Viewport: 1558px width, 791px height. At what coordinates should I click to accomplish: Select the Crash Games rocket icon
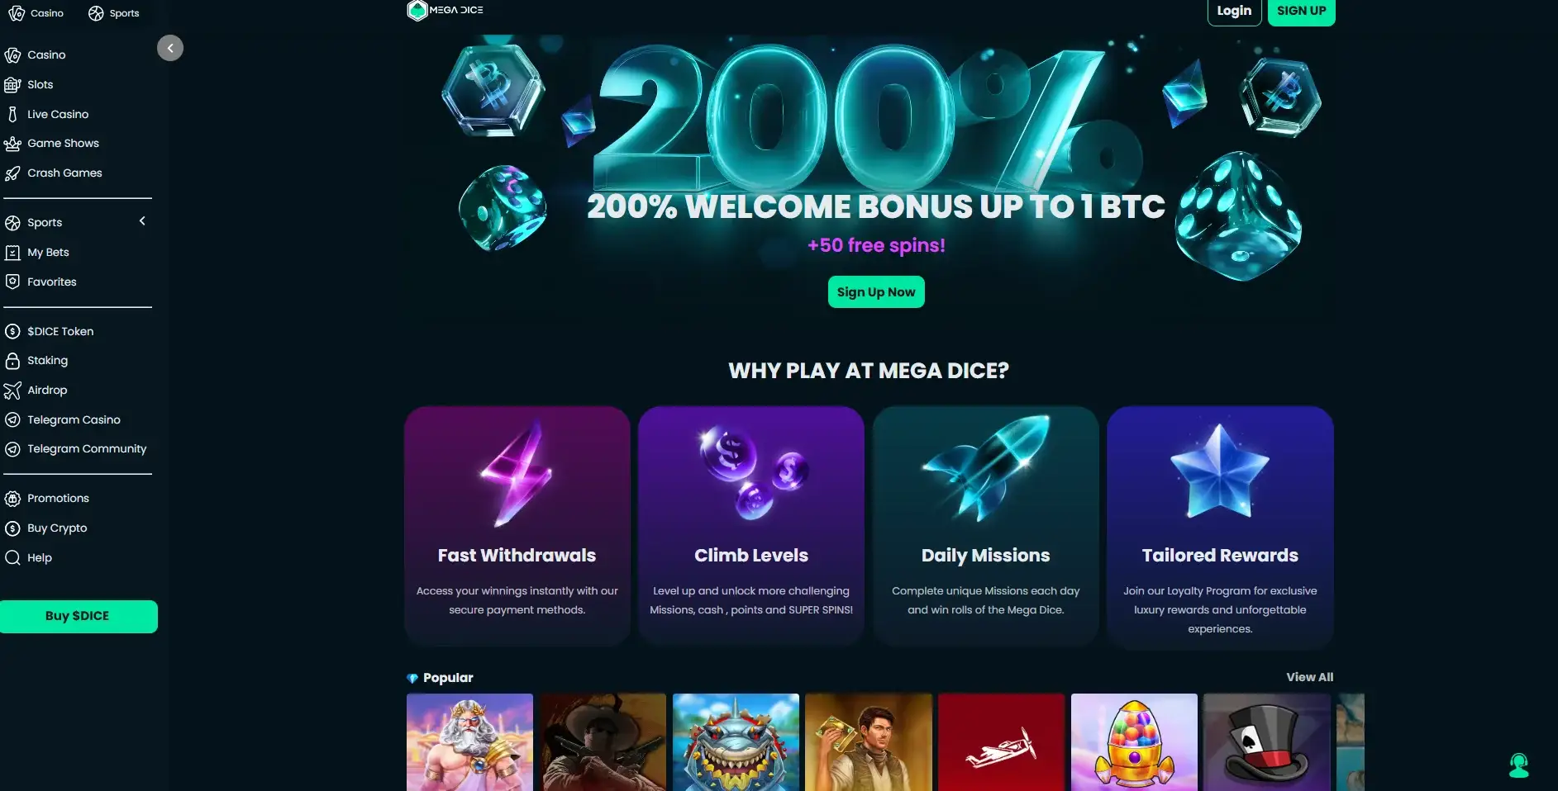(x=12, y=173)
